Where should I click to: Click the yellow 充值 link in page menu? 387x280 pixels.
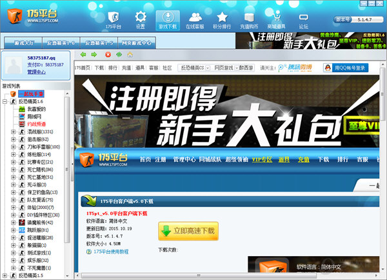pos(304,159)
